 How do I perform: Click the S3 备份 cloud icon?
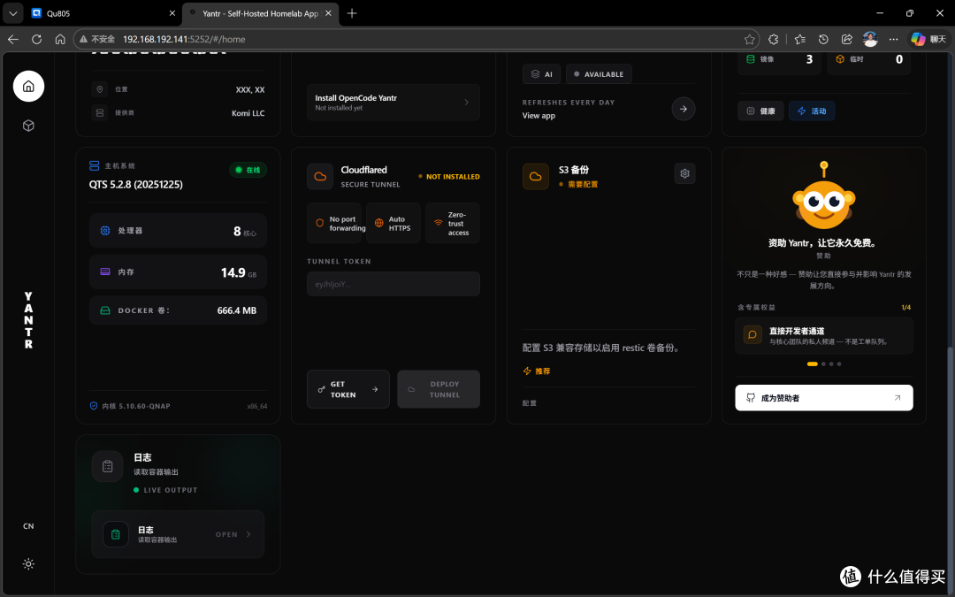click(535, 177)
